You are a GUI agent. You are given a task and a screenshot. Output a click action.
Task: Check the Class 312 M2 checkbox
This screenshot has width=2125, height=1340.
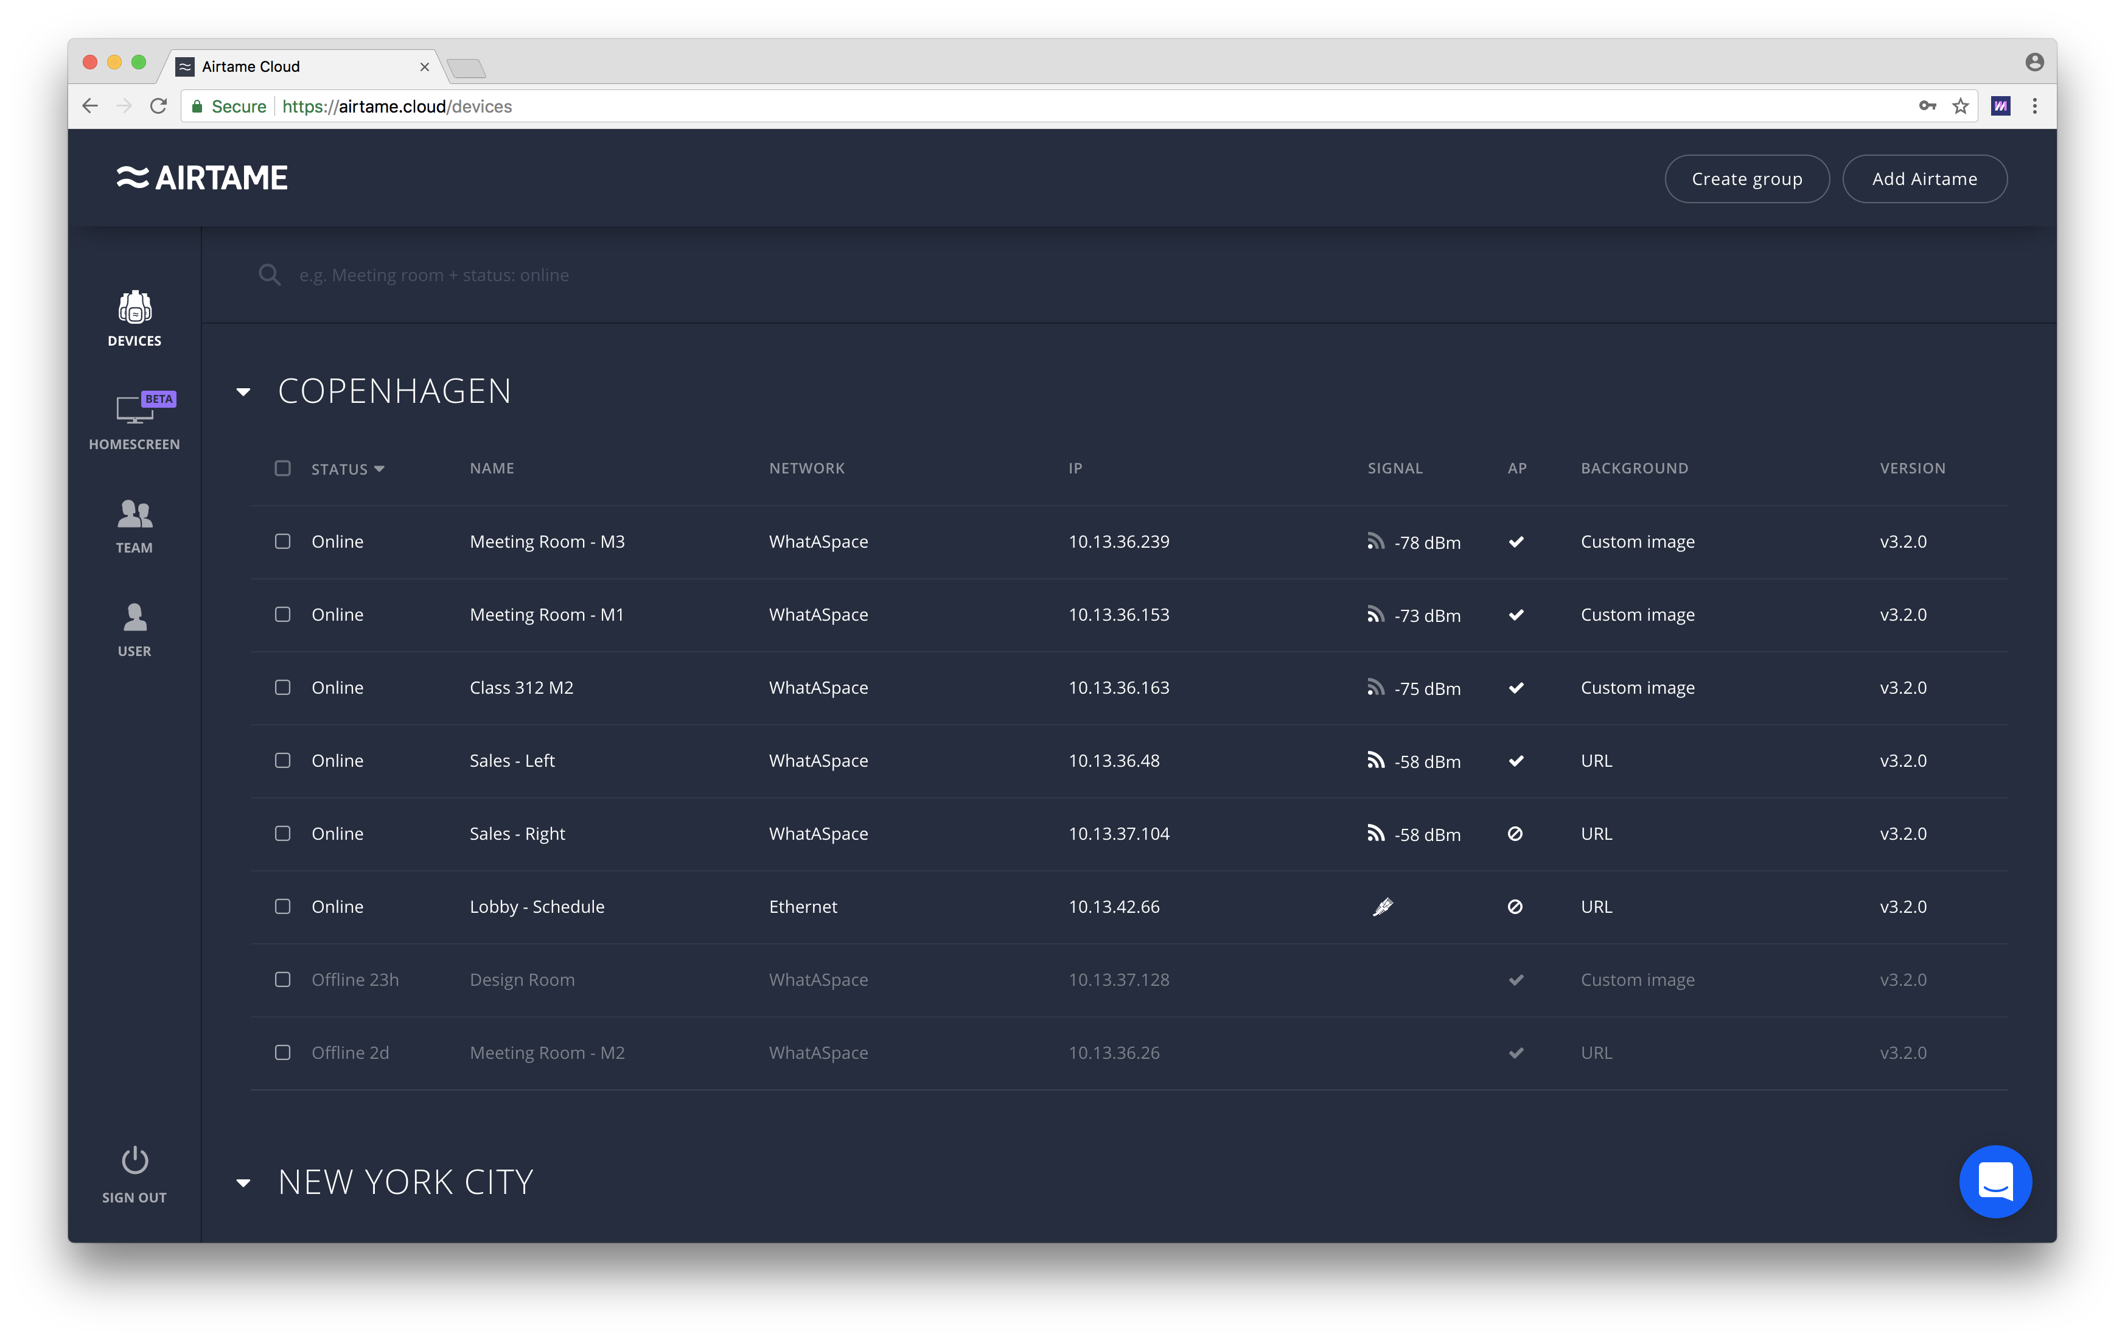click(282, 687)
